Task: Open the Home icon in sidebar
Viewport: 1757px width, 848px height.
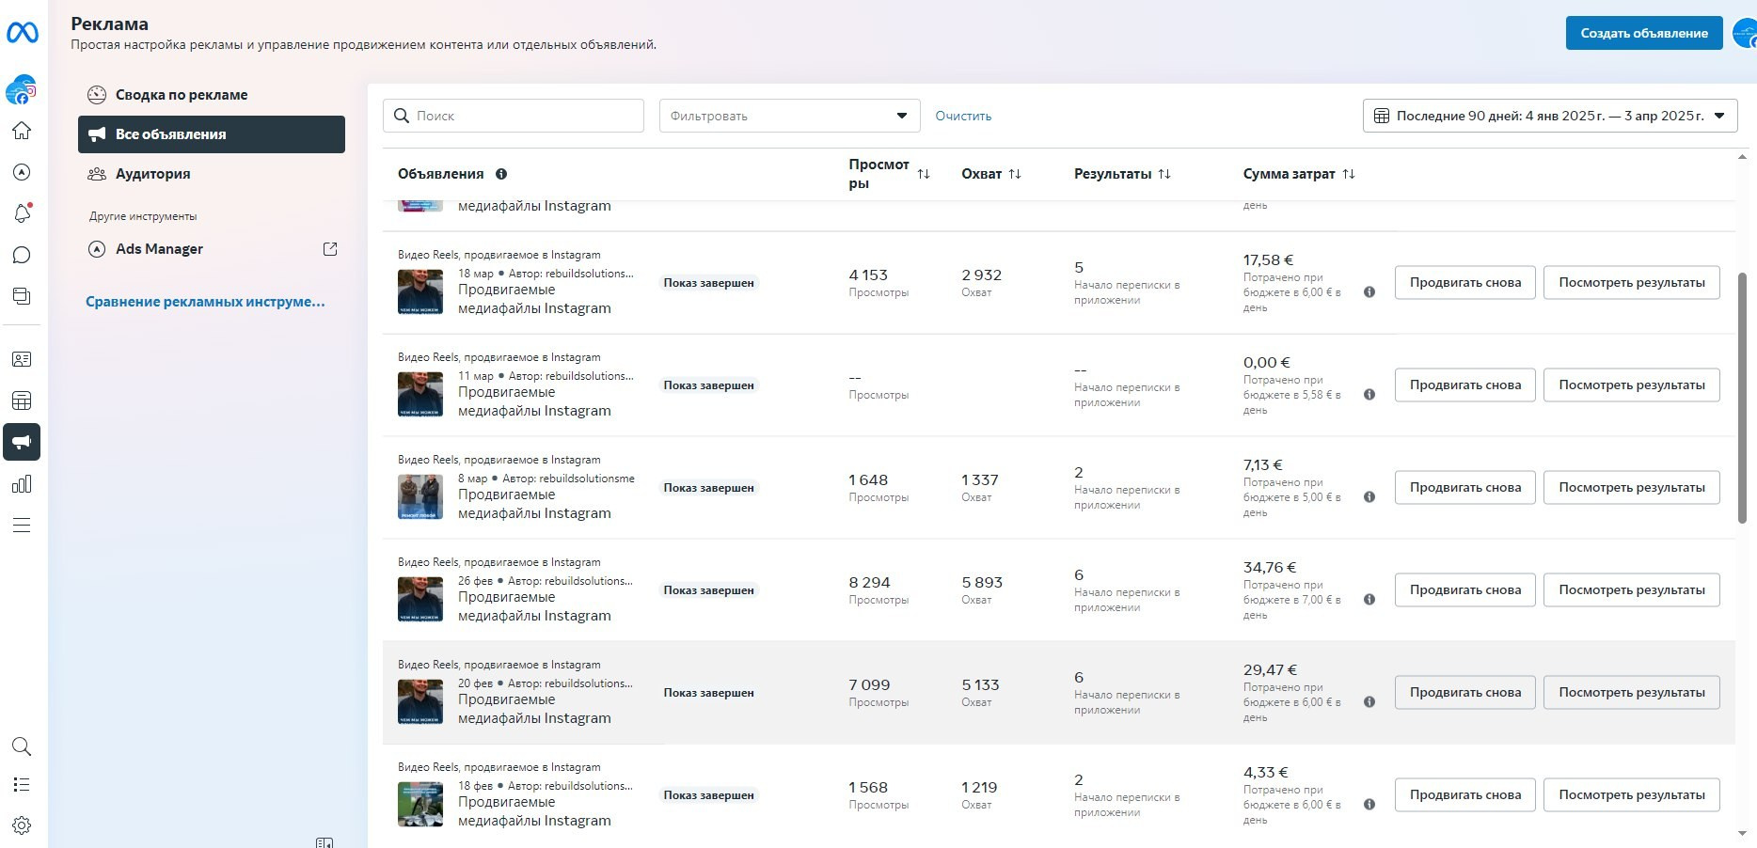Action: (22, 131)
